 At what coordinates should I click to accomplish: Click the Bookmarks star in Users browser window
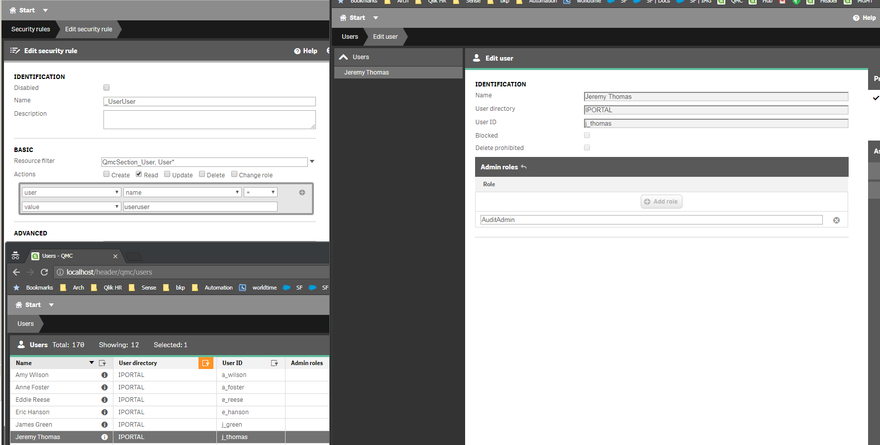coord(16,288)
